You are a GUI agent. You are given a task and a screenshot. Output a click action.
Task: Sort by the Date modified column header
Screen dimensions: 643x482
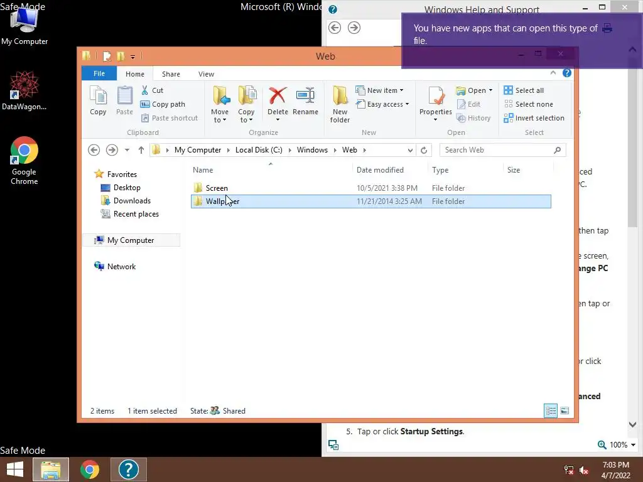pos(380,169)
